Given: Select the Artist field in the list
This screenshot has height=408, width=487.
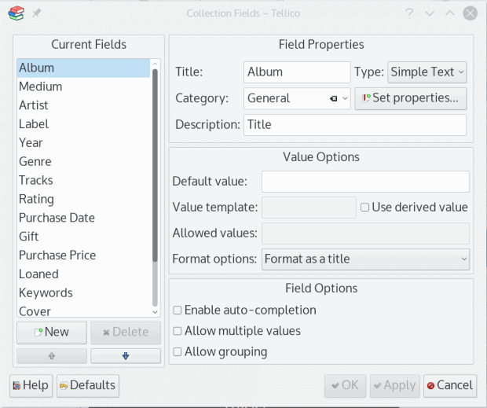Looking at the screenshot, I should (34, 105).
